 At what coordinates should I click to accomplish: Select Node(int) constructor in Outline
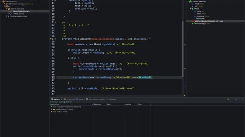pos(201,19)
